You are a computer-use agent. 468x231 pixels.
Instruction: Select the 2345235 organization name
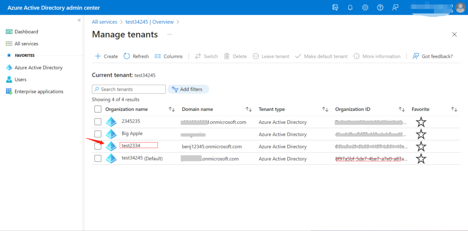point(131,121)
